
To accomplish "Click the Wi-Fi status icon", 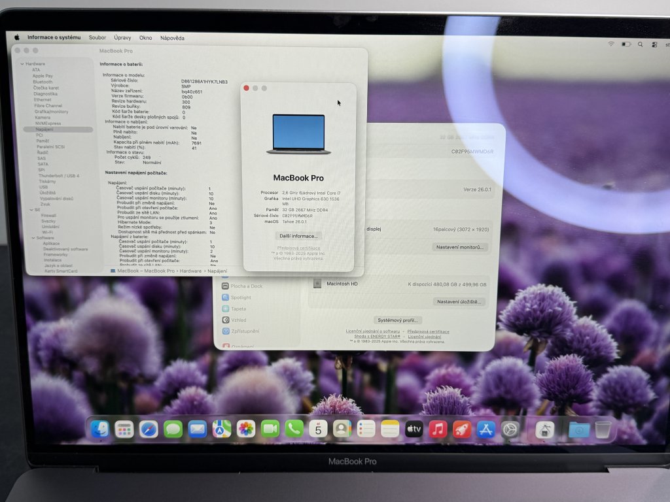I will (611, 44).
